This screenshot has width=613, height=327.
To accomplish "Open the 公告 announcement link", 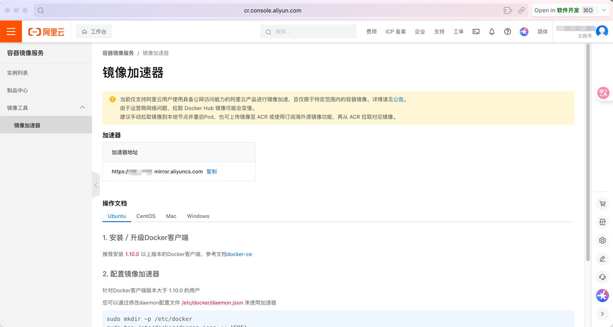I will point(398,100).
